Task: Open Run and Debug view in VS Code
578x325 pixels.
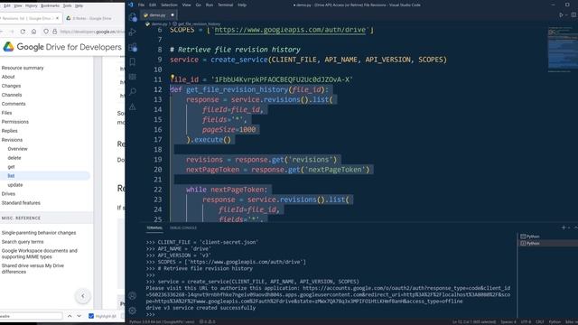Action: click(133, 32)
